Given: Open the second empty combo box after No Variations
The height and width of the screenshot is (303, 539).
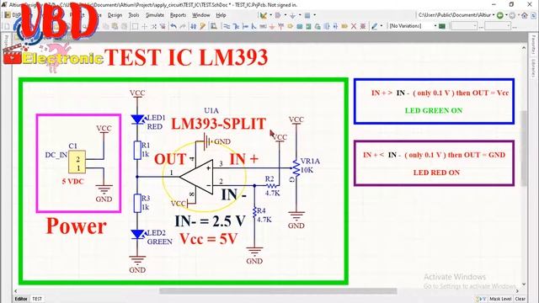Looking at the screenshot, I should click(x=498, y=26).
